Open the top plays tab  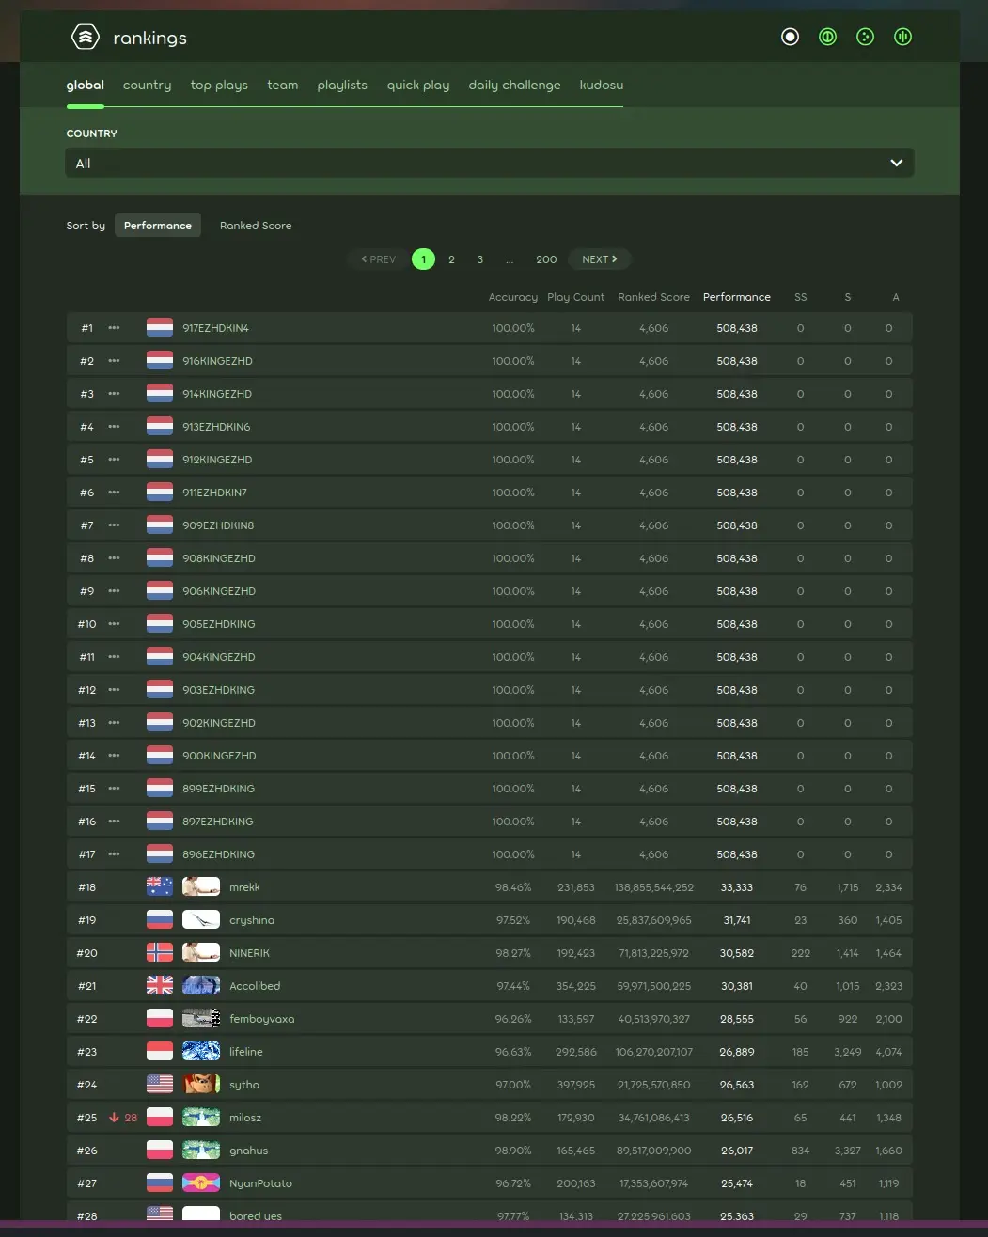click(x=219, y=86)
